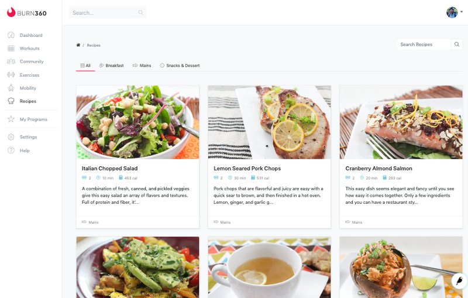Open the Italian Chopped Salad recipe title
468x298 pixels.
(109, 169)
